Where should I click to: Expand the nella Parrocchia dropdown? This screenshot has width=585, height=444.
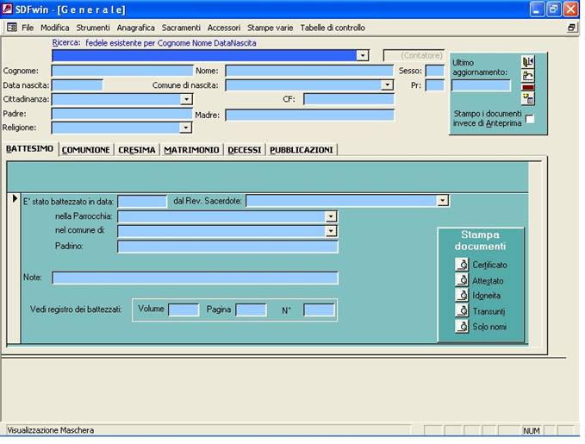pos(331,216)
